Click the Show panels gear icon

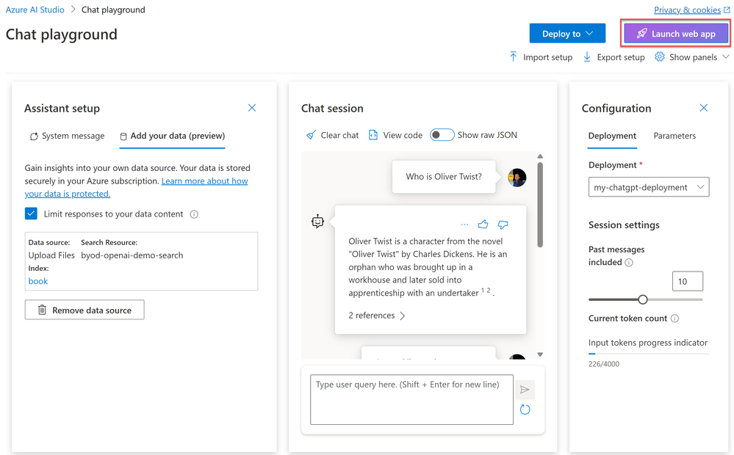659,57
